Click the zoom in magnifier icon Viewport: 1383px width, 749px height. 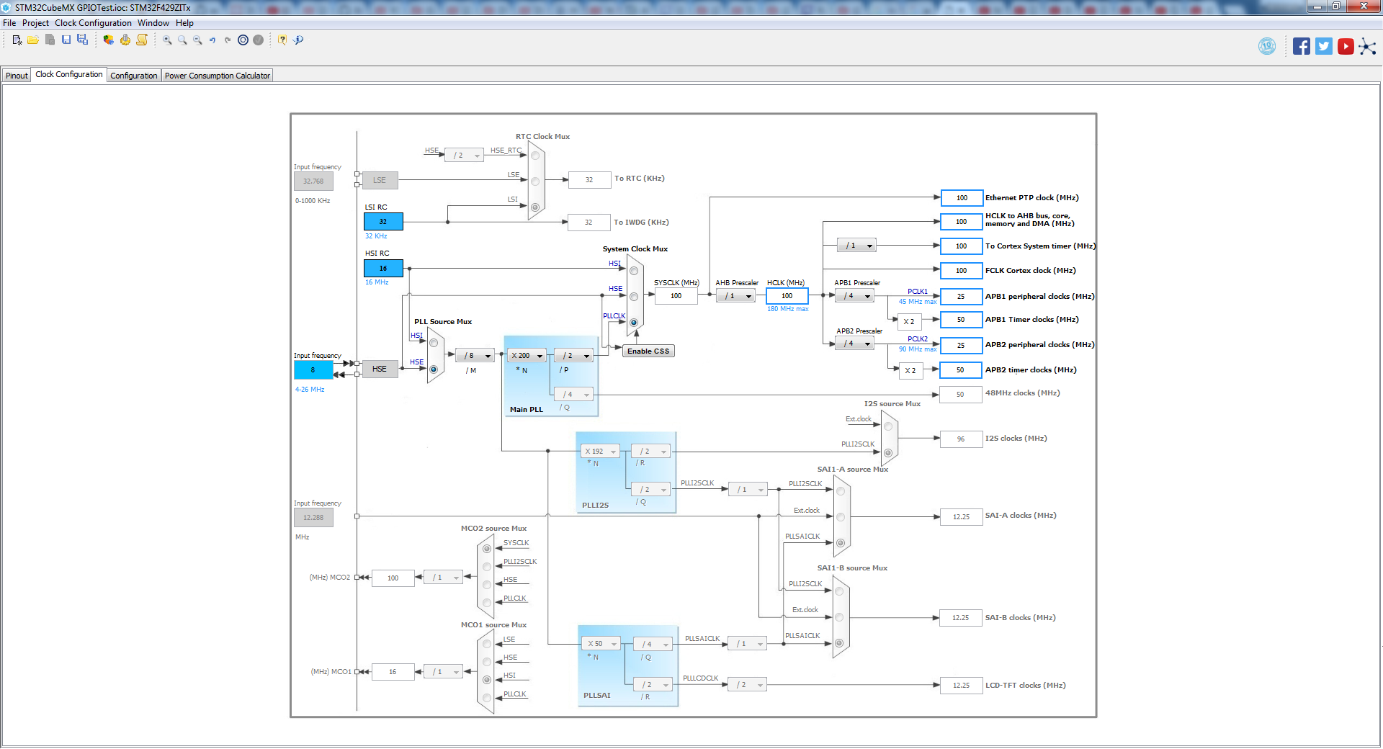coord(167,40)
